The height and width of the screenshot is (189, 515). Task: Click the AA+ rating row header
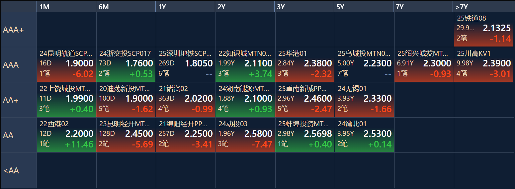(x=19, y=100)
